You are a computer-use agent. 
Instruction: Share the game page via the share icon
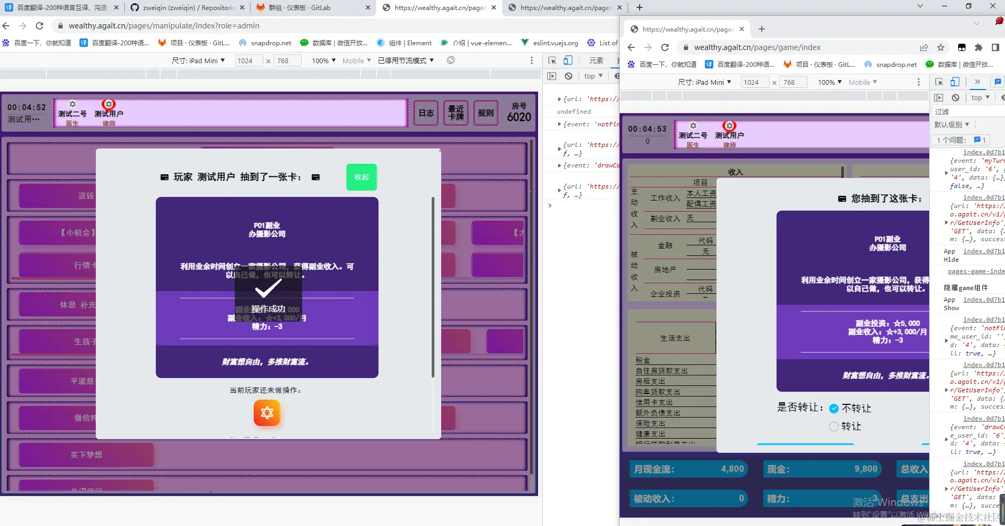point(924,47)
